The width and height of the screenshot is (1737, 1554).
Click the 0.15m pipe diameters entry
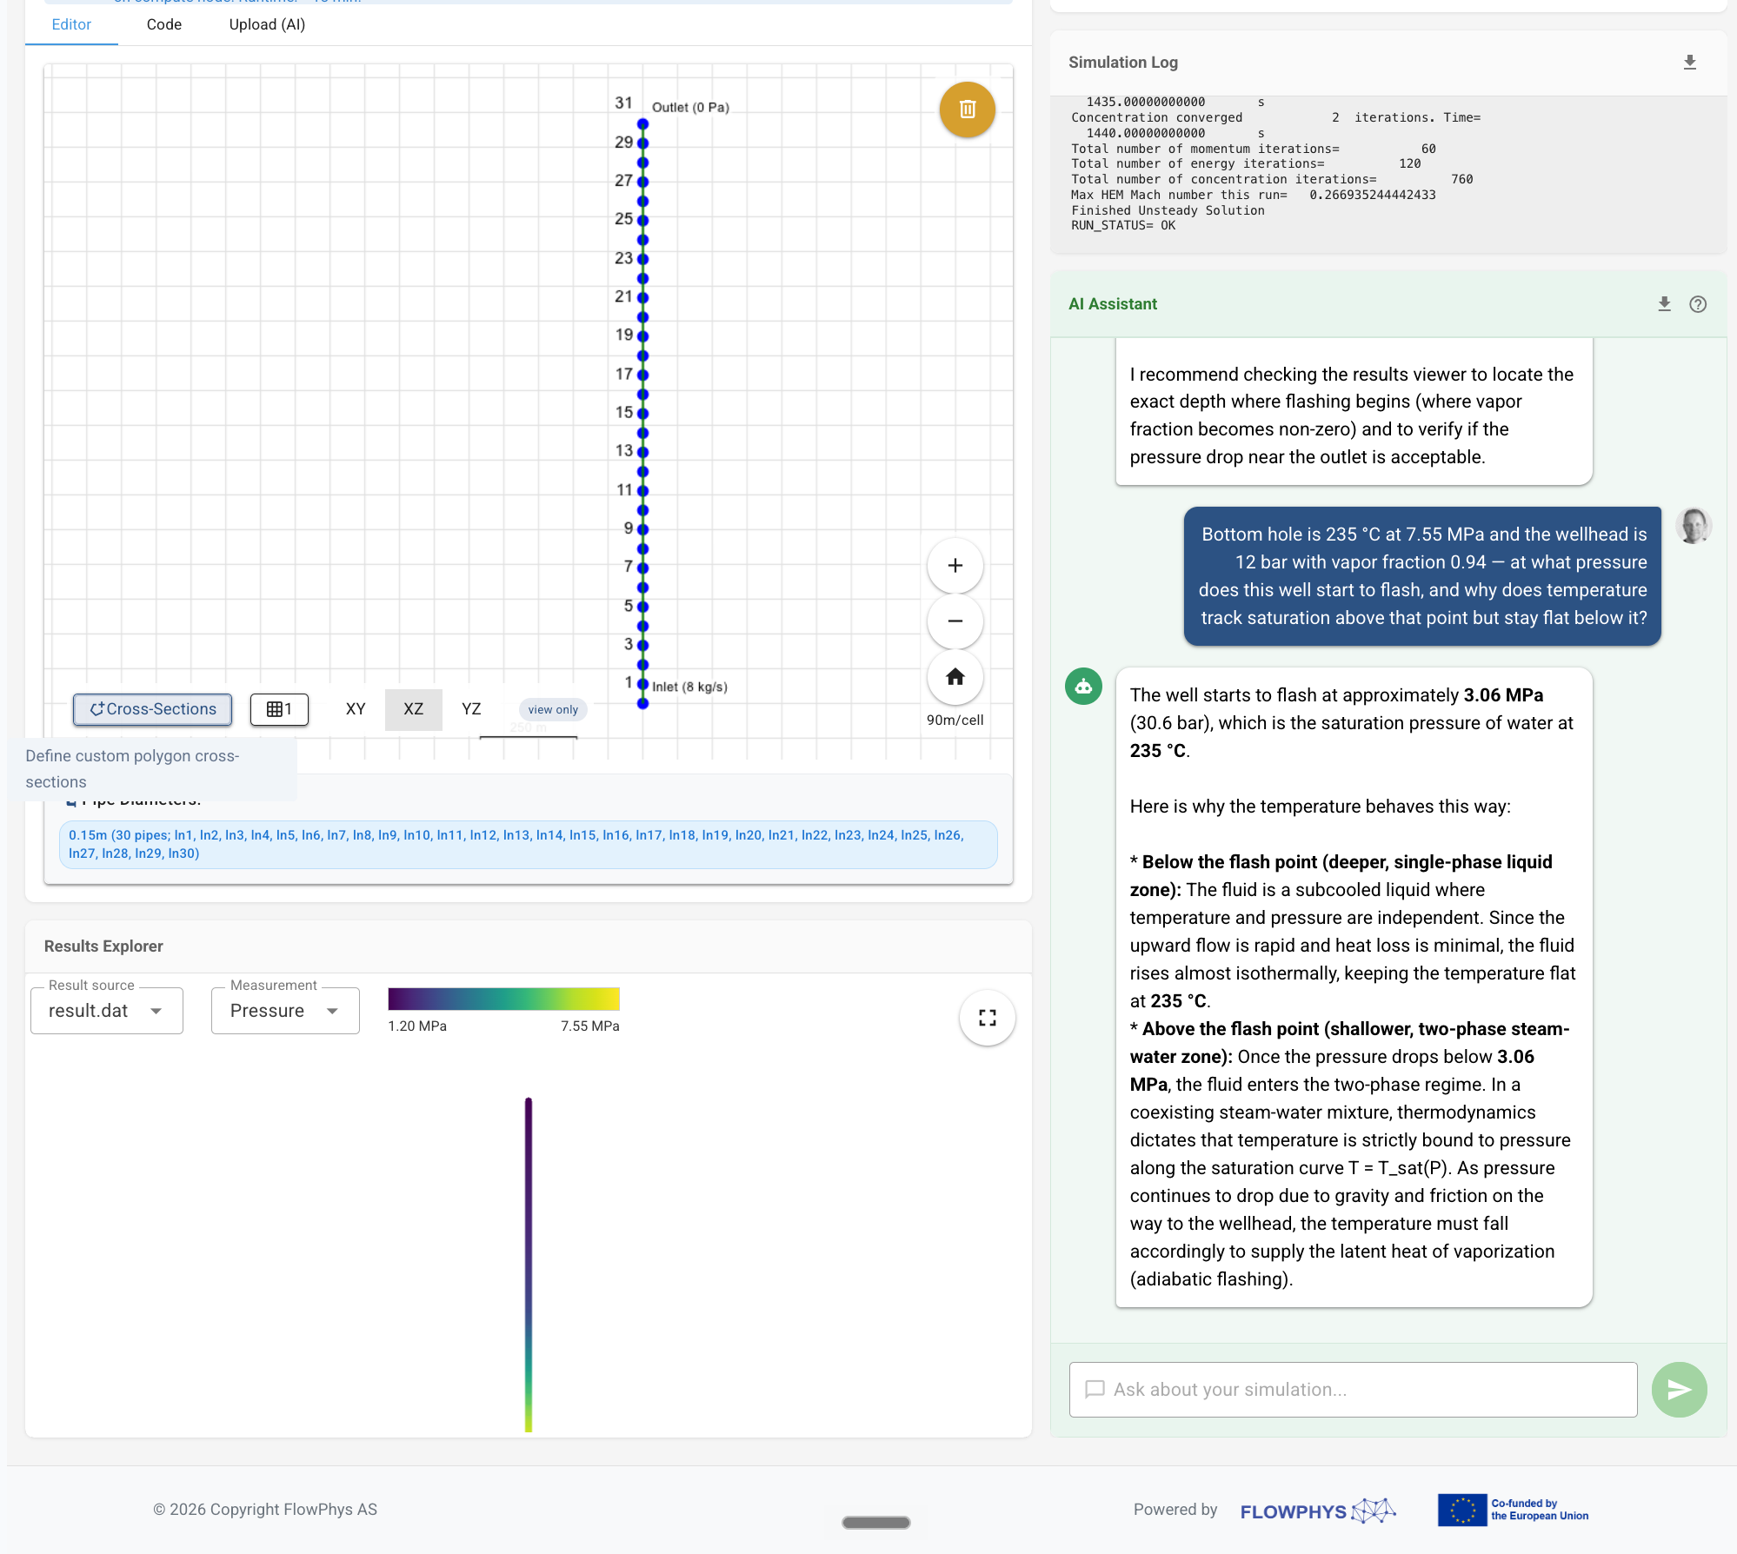[x=528, y=844]
